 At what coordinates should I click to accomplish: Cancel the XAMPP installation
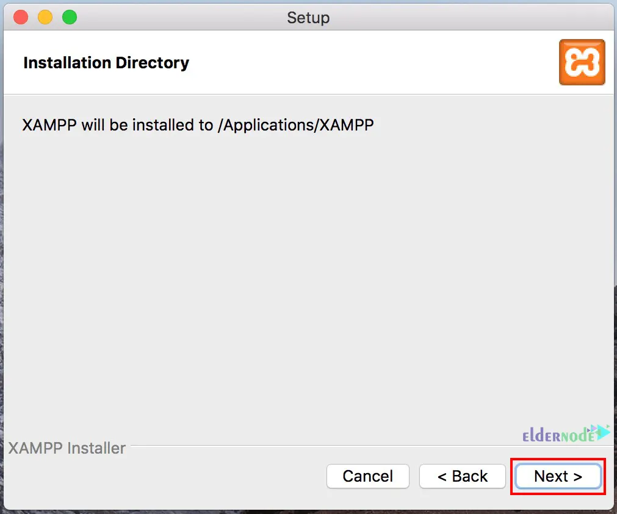point(368,476)
